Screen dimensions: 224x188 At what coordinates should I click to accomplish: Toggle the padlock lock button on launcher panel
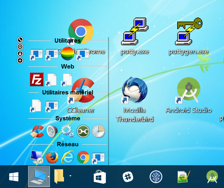(x=20, y=54)
